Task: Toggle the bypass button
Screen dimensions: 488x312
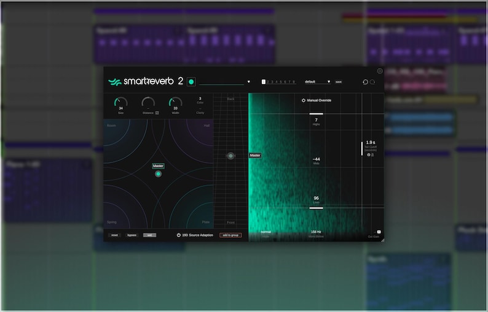Action: click(132, 235)
